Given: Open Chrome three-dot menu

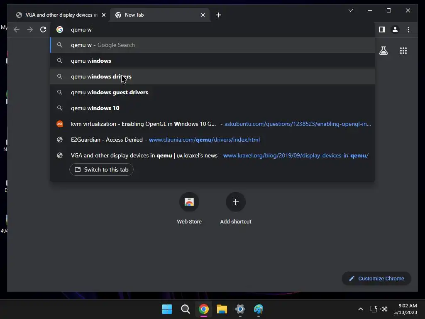Looking at the screenshot, I should (x=408, y=29).
